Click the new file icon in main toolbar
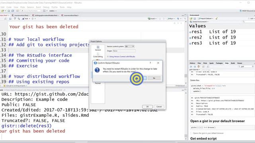Viewport: 255px width, 143px height. (2, 11)
